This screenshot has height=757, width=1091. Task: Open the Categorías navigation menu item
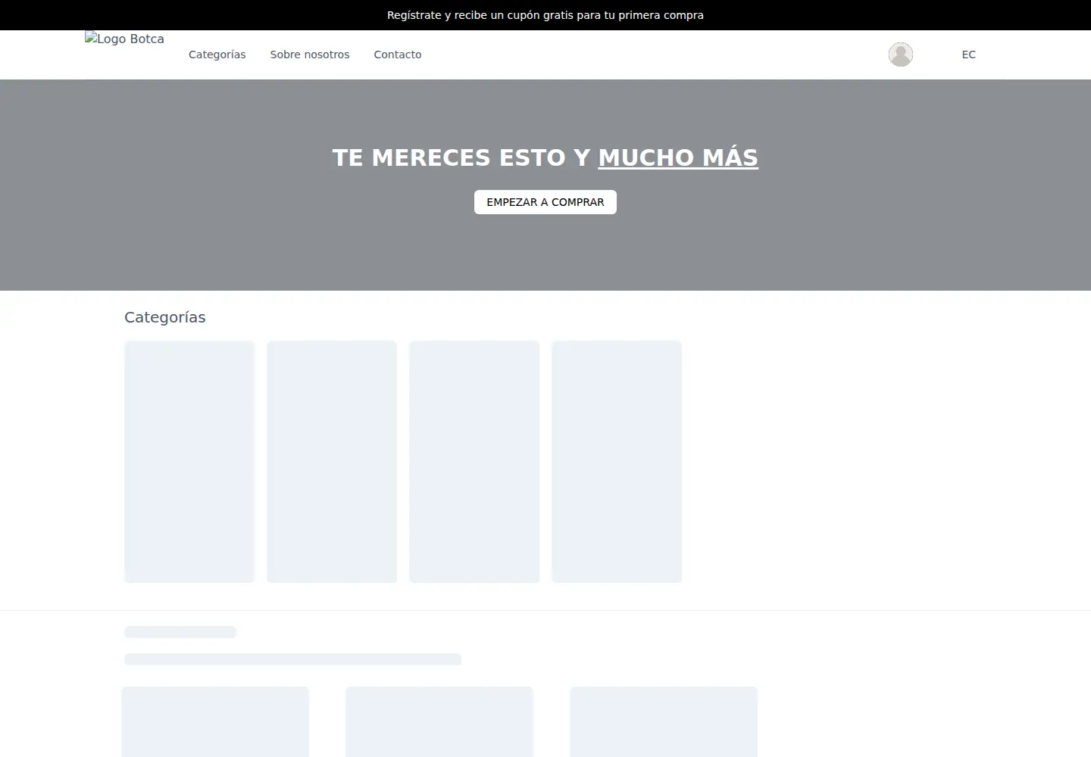[217, 55]
